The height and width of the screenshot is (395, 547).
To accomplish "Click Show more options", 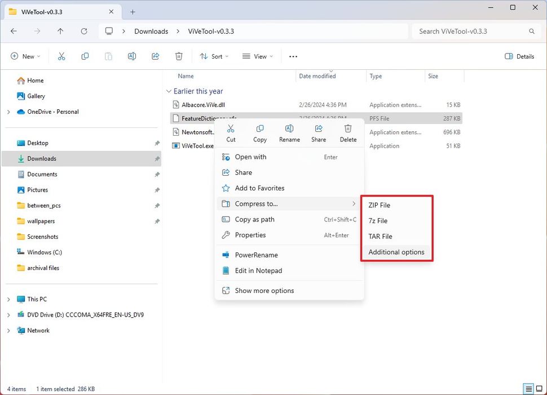I will tap(265, 290).
